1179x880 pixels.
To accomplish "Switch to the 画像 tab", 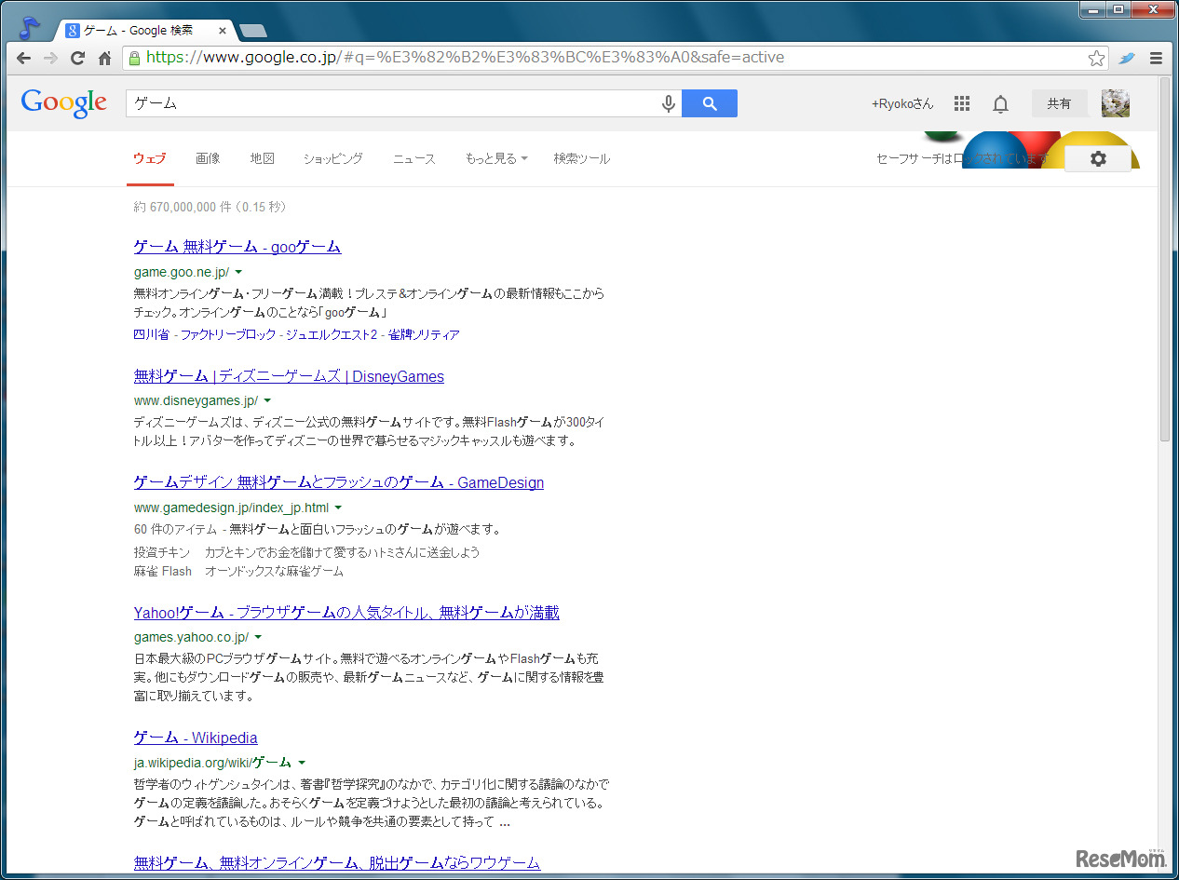I will (208, 158).
